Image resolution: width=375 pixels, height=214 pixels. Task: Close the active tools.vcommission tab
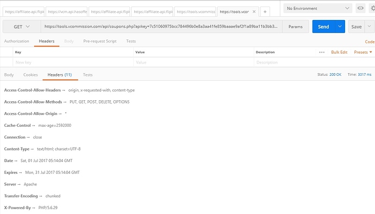(x=254, y=11)
